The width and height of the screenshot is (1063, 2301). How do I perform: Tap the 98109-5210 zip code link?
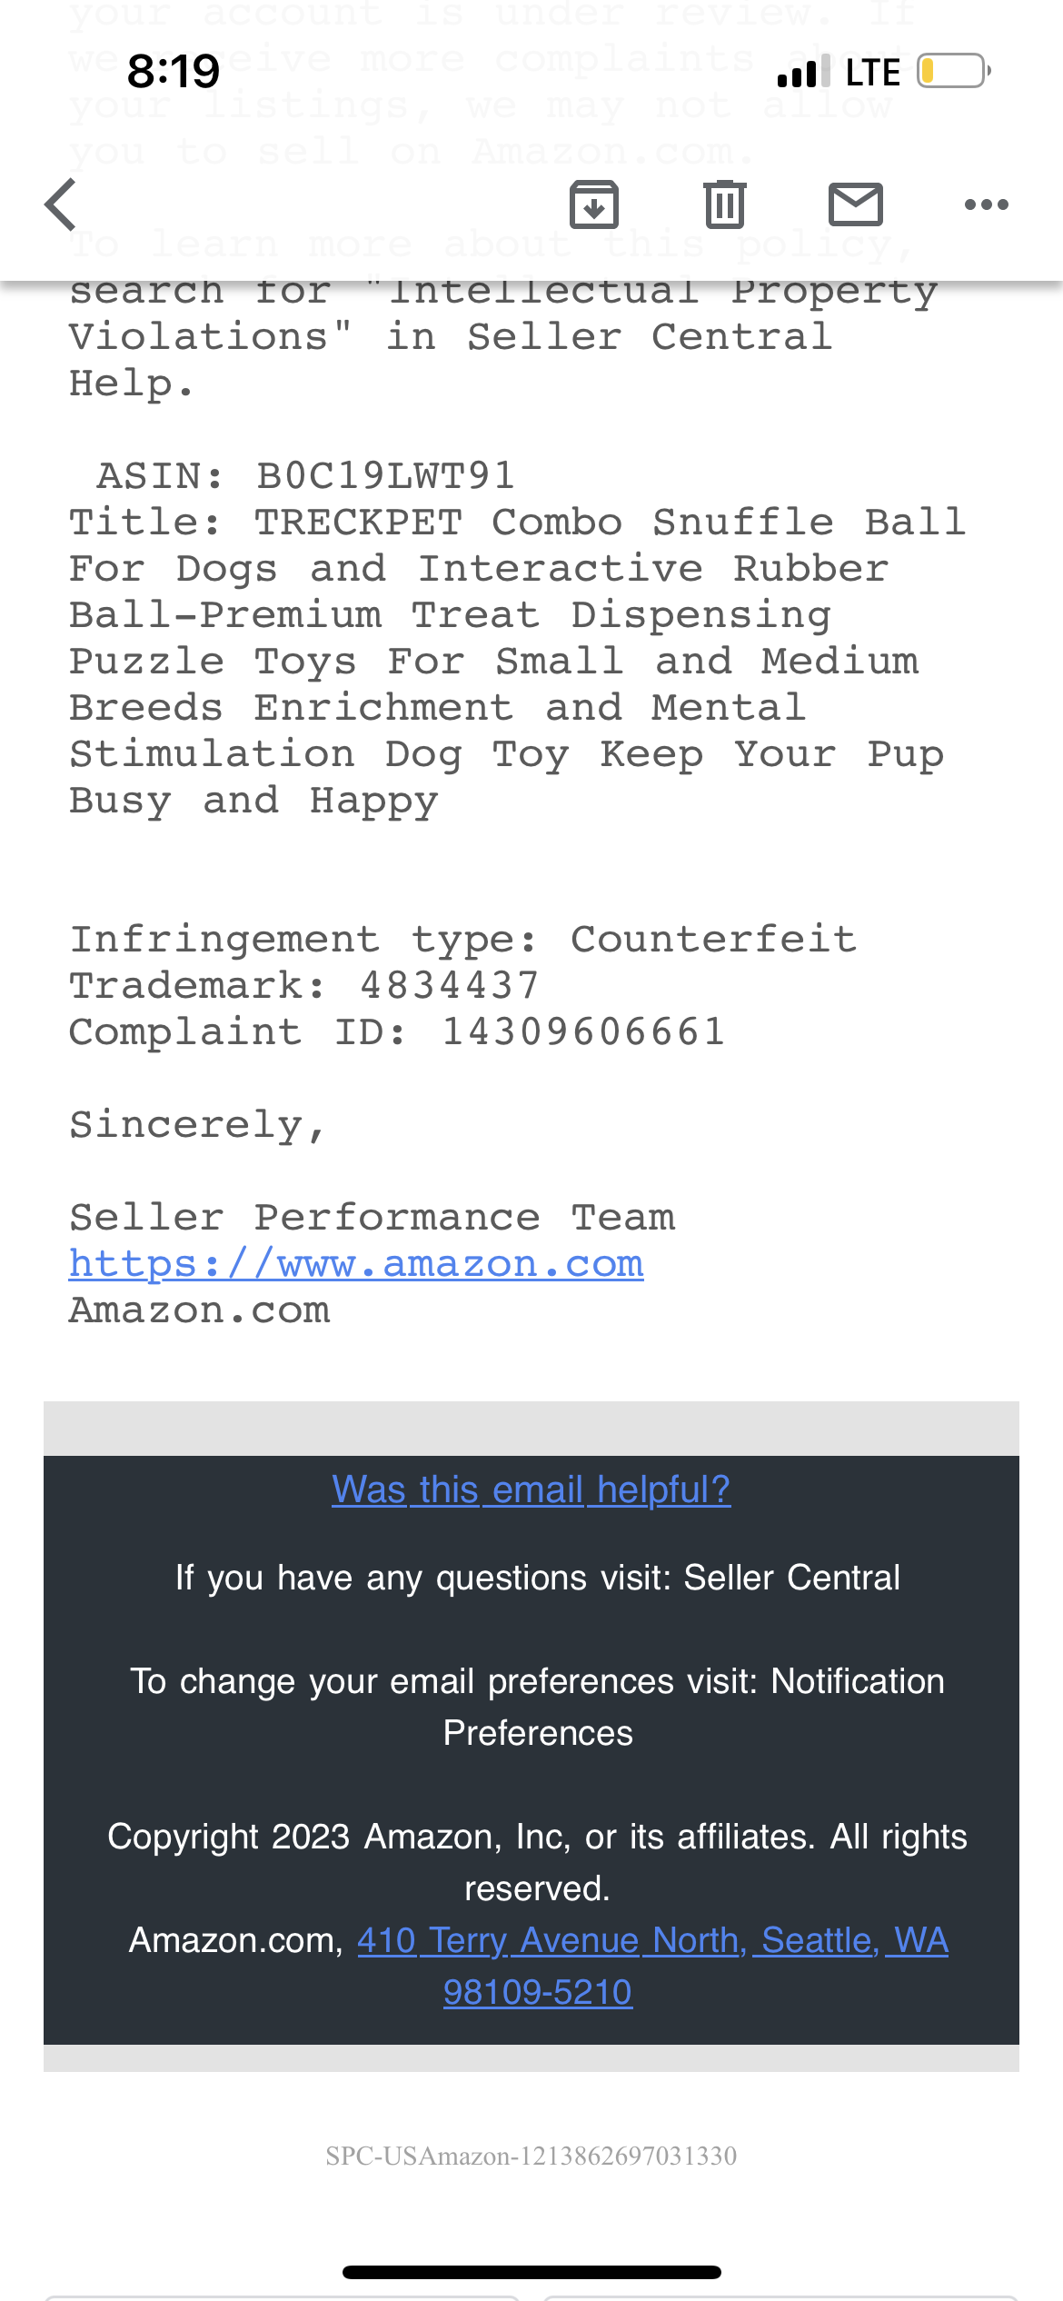tap(538, 1992)
